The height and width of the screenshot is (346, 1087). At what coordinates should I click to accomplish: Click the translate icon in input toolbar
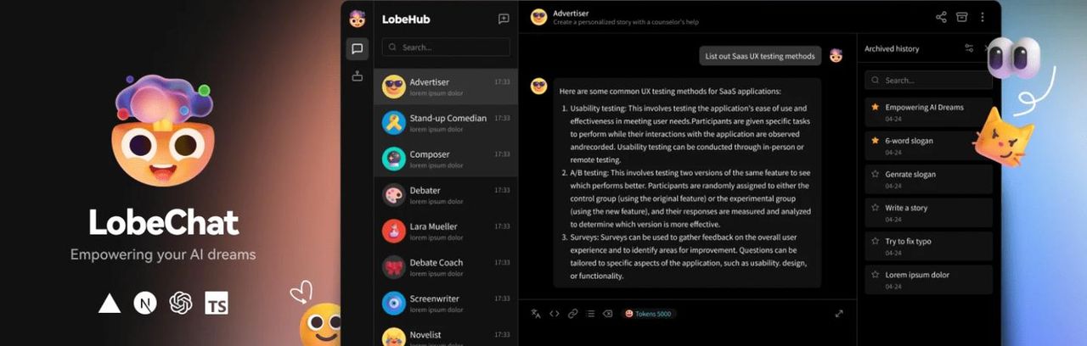tap(536, 314)
